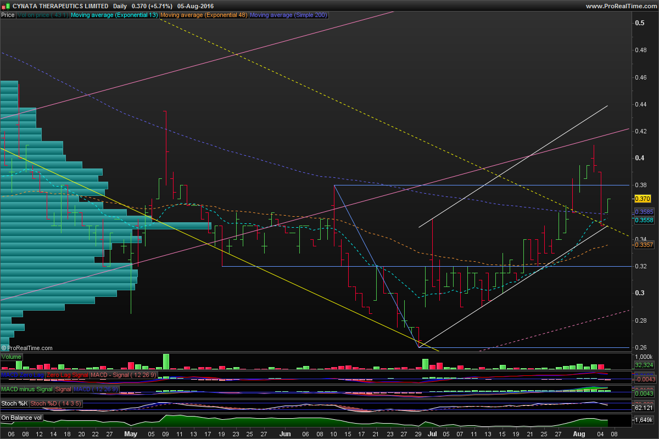Click the 32,324 volume value tag
The width and height of the screenshot is (659, 439).
pos(644,364)
